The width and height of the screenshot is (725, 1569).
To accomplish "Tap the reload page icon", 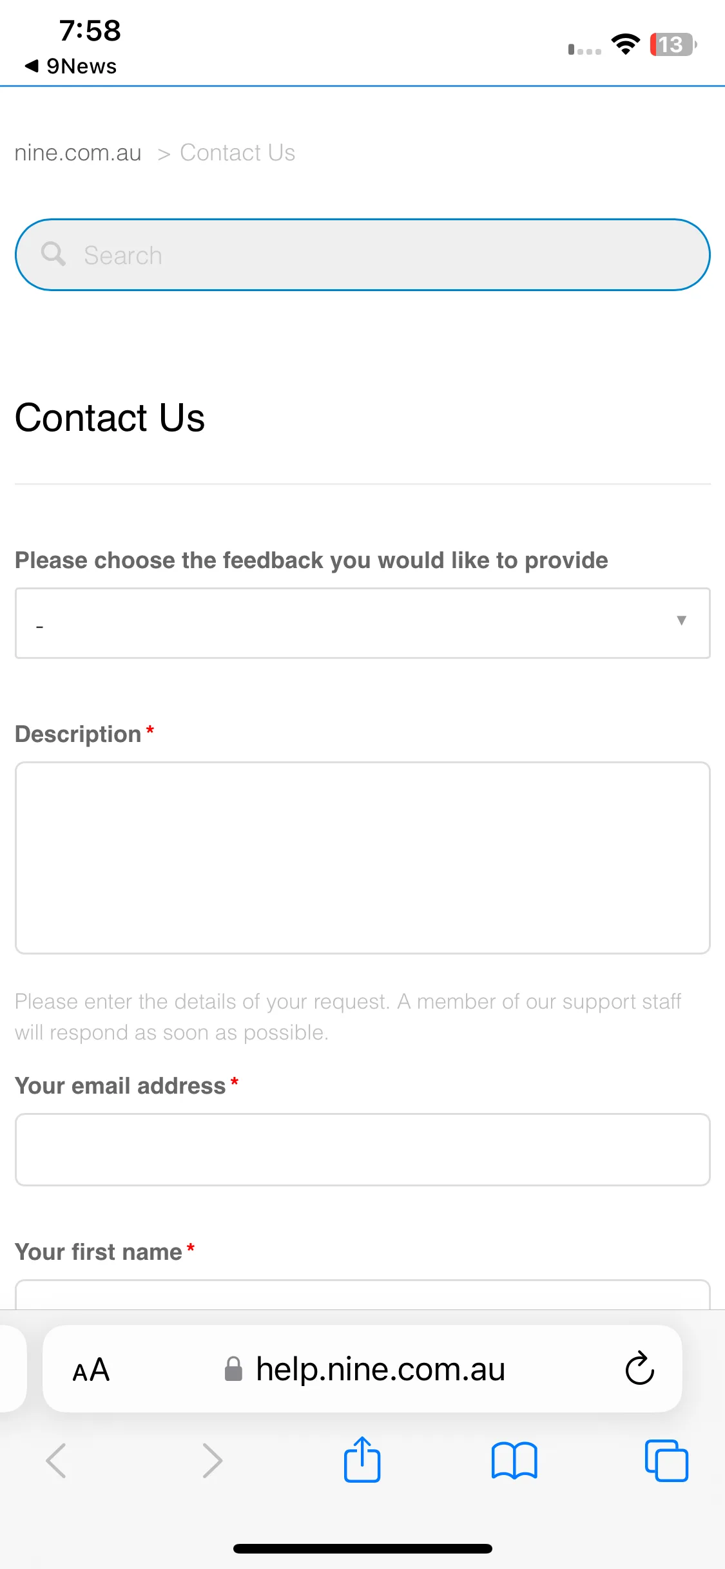I will (640, 1368).
